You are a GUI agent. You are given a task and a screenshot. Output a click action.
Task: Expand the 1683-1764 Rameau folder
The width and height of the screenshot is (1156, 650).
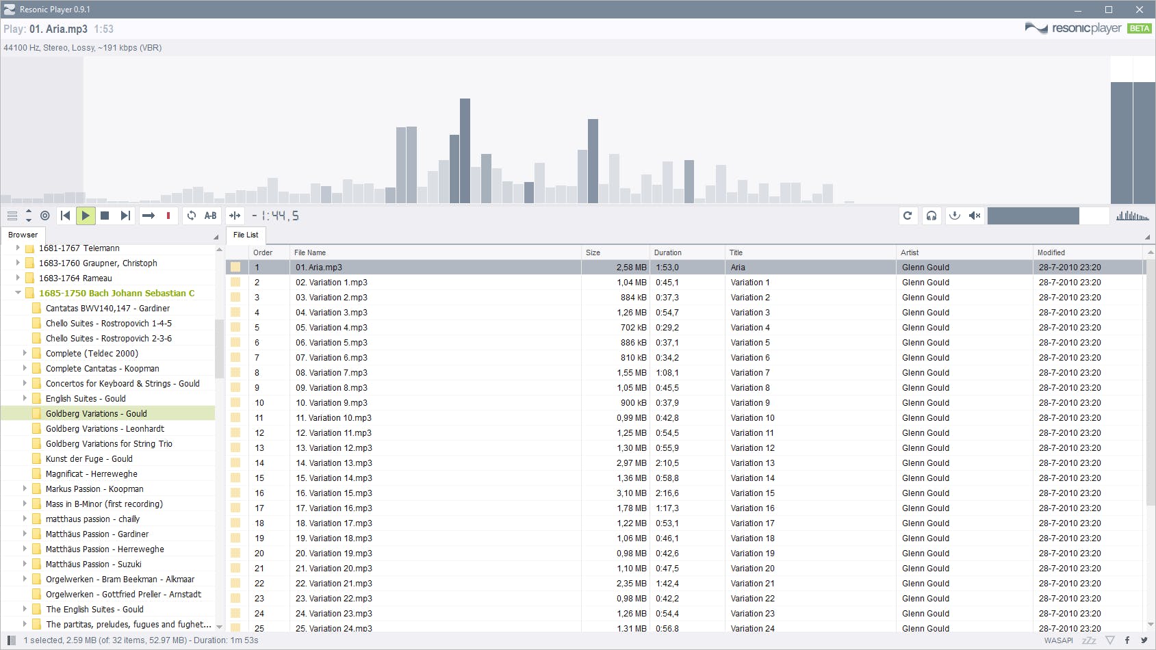pos(18,278)
